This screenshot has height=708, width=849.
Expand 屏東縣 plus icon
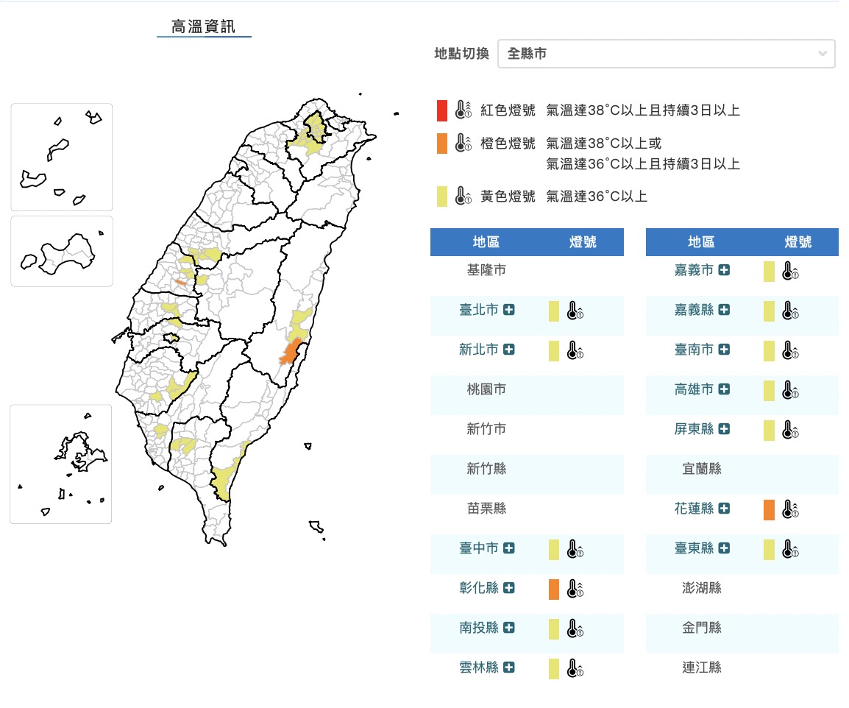[x=724, y=428]
